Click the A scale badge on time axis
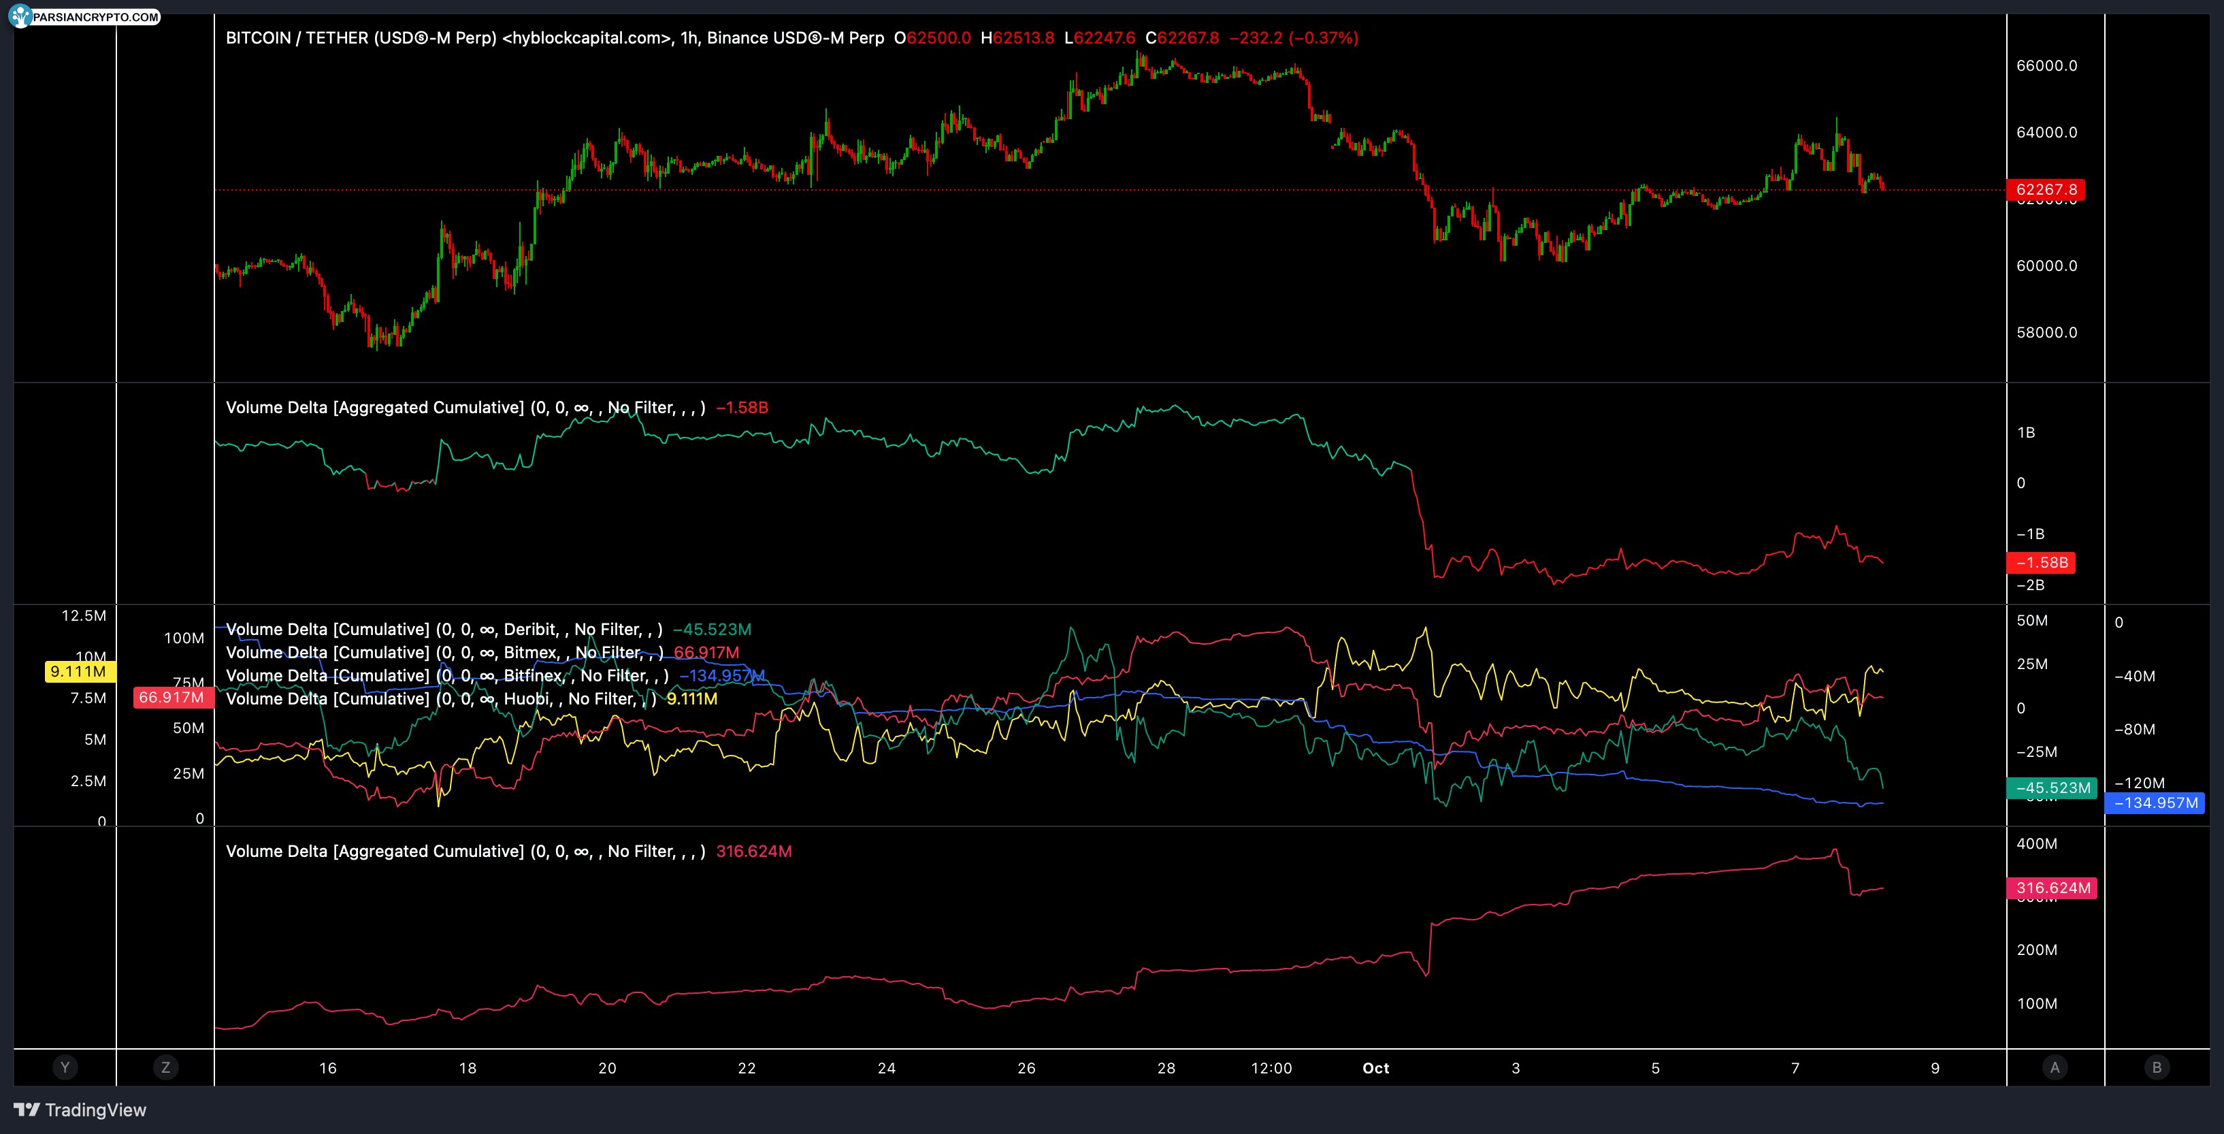The image size is (2224, 1134). click(x=2055, y=1067)
